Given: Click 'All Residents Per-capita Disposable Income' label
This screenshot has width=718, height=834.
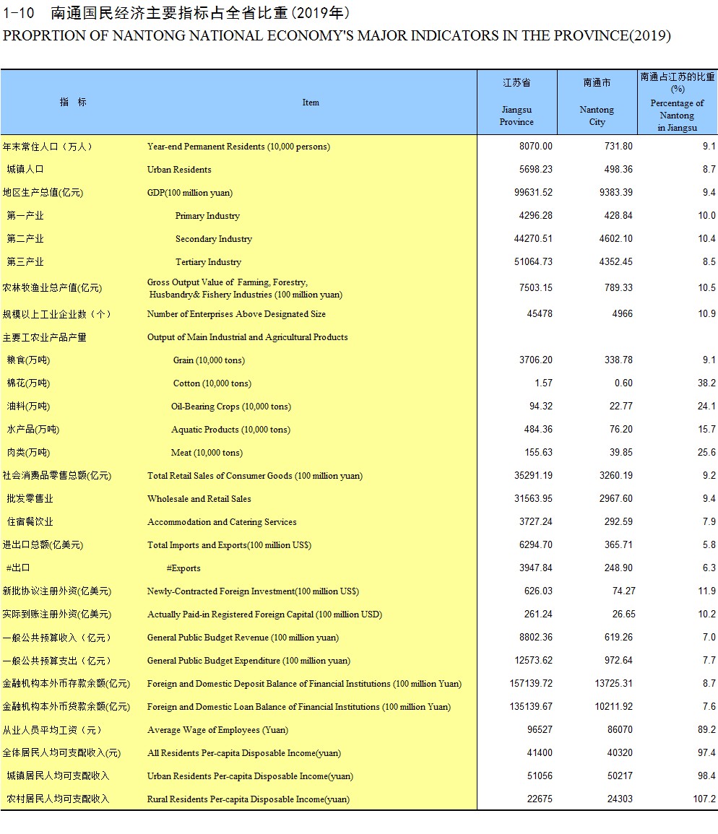Looking at the screenshot, I should coord(243,753).
